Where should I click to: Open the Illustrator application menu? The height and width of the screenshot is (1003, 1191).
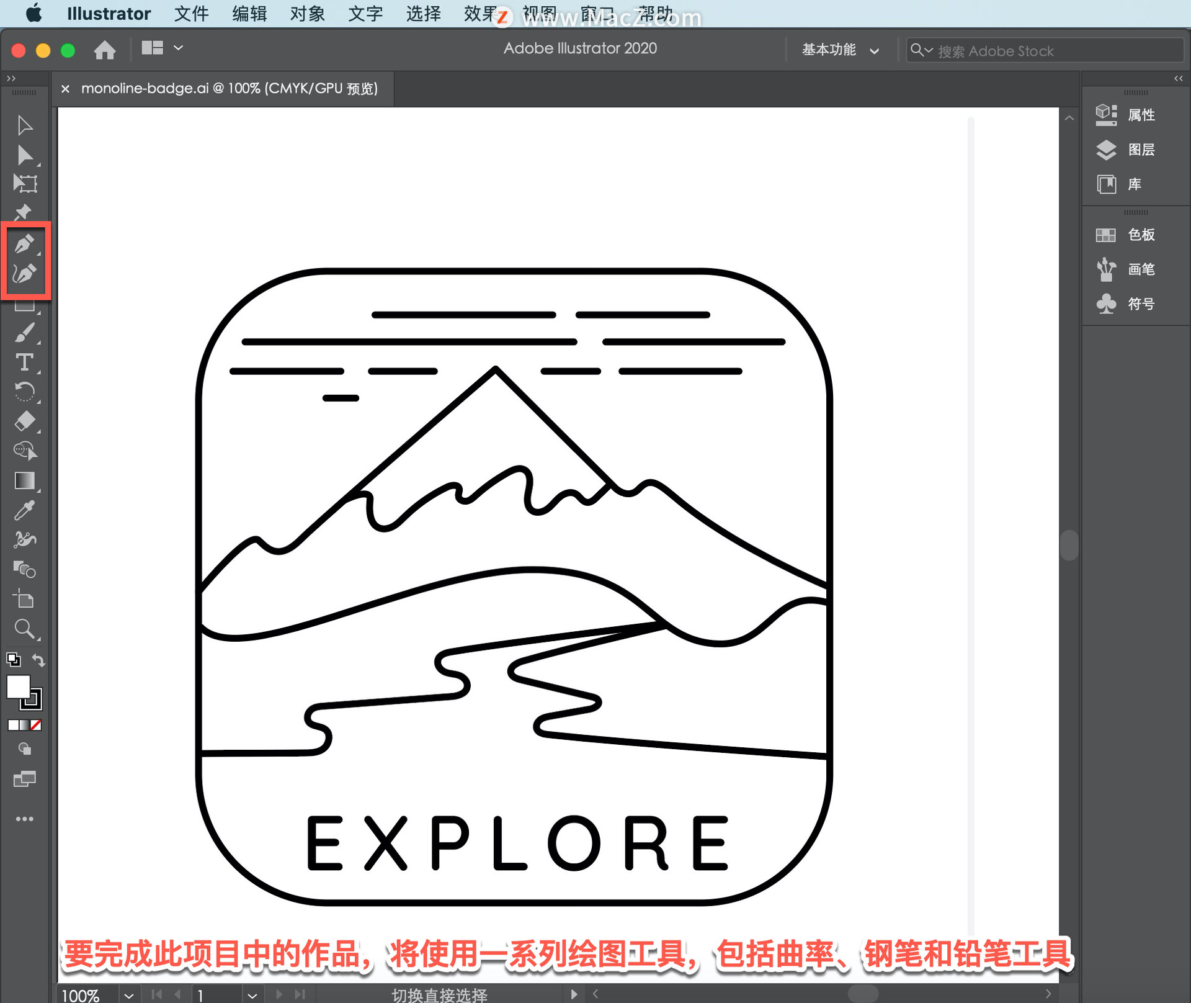point(109,14)
